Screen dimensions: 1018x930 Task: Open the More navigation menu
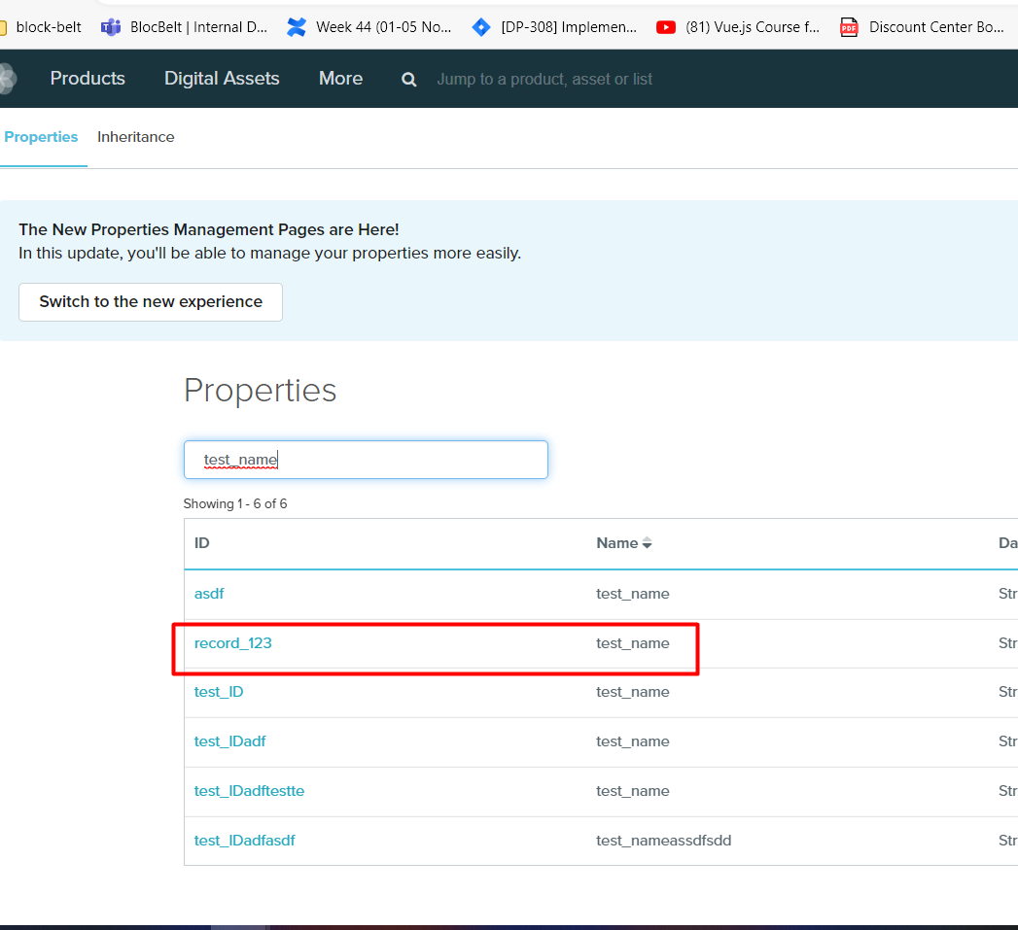[x=340, y=79]
